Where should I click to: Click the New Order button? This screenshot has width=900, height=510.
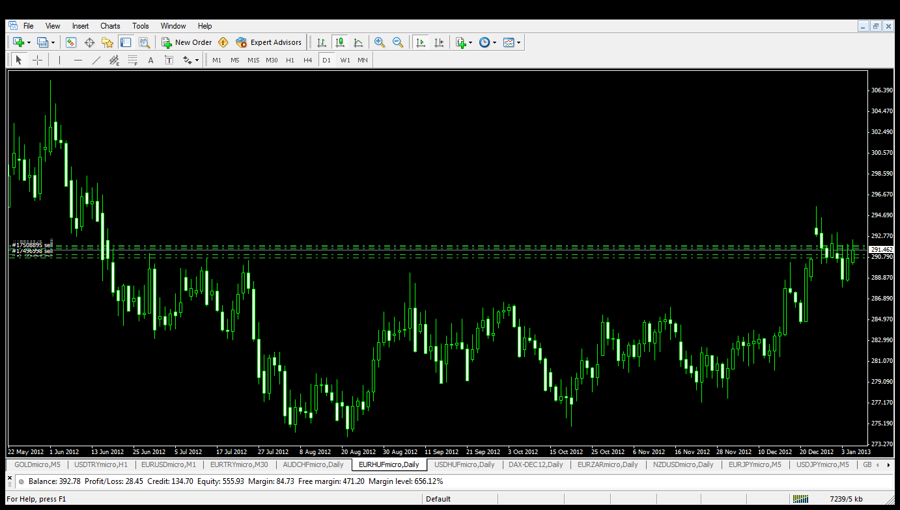coord(186,42)
